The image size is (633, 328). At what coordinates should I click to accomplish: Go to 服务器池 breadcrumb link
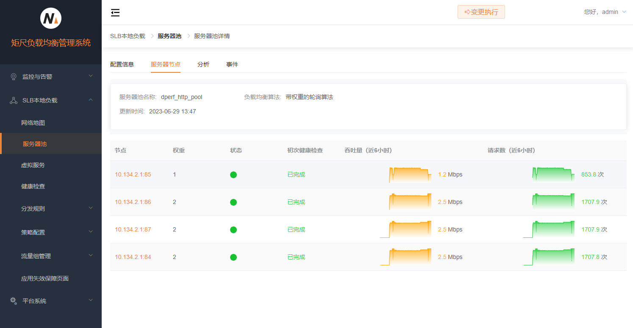click(x=169, y=36)
